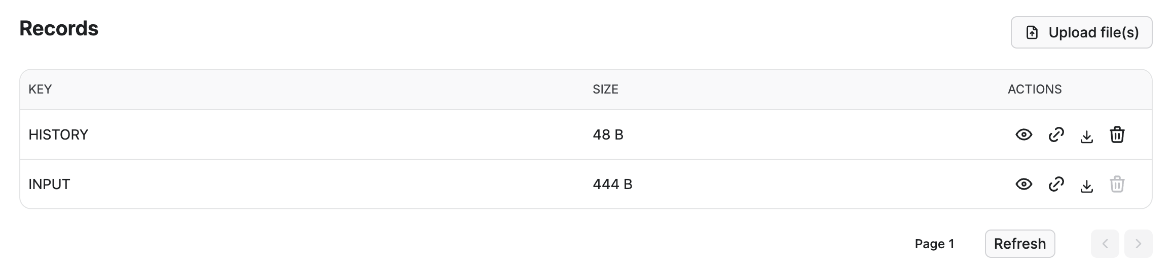Go to the previous page chevron
This screenshot has height=274, width=1172.
(1105, 244)
